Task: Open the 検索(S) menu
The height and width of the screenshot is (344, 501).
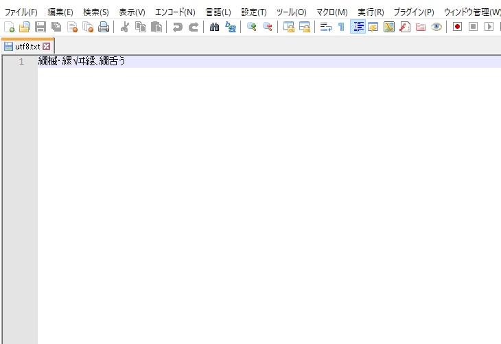Action: pyautogui.click(x=96, y=12)
